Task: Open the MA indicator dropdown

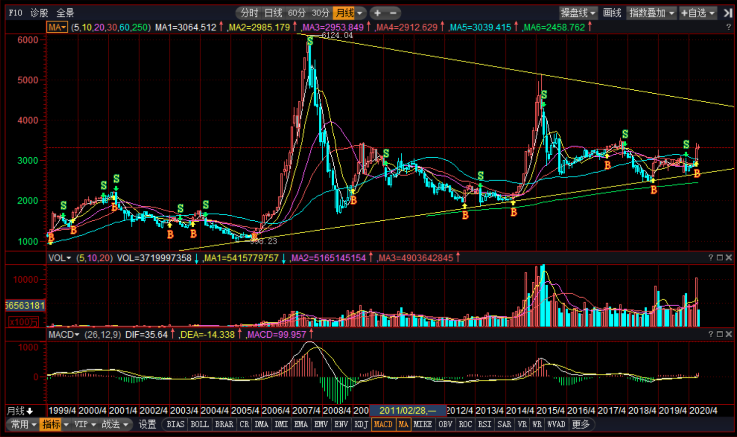Action: pos(57,27)
